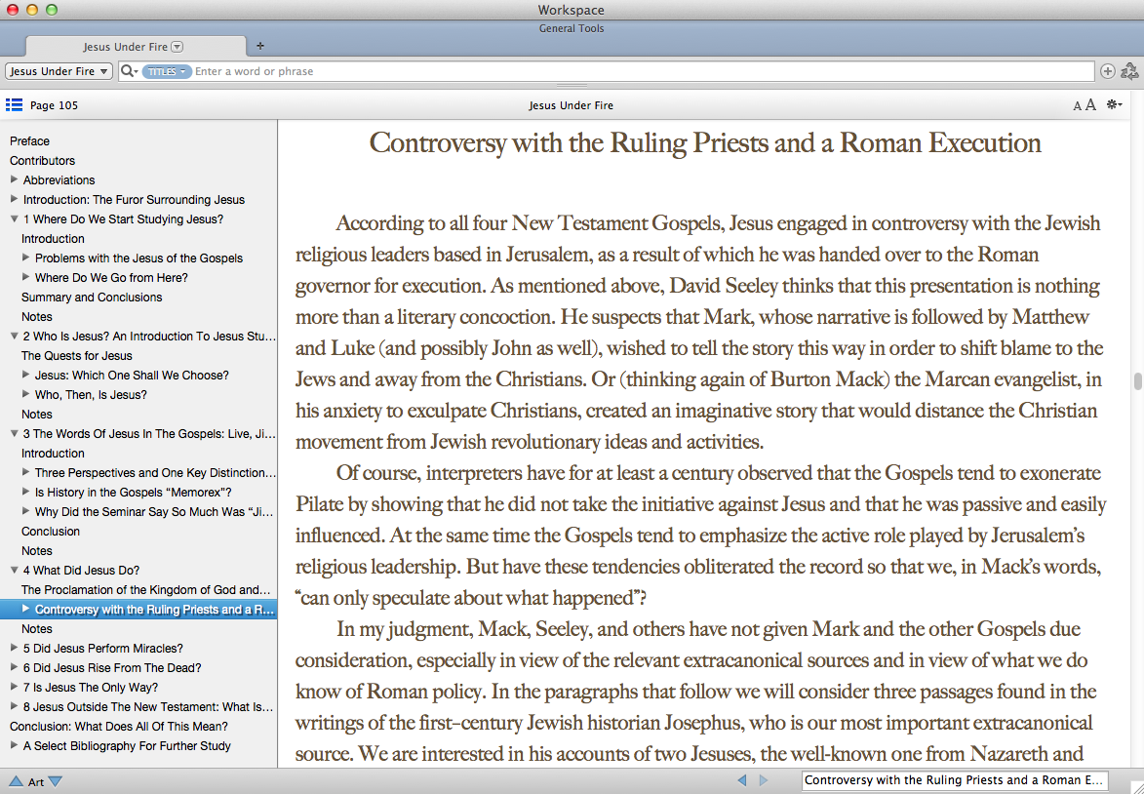Image resolution: width=1144 pixels, height=794 pixels.
Task: Expand A Select Bibliography For Further Study
Action: [x=14, y=745]
